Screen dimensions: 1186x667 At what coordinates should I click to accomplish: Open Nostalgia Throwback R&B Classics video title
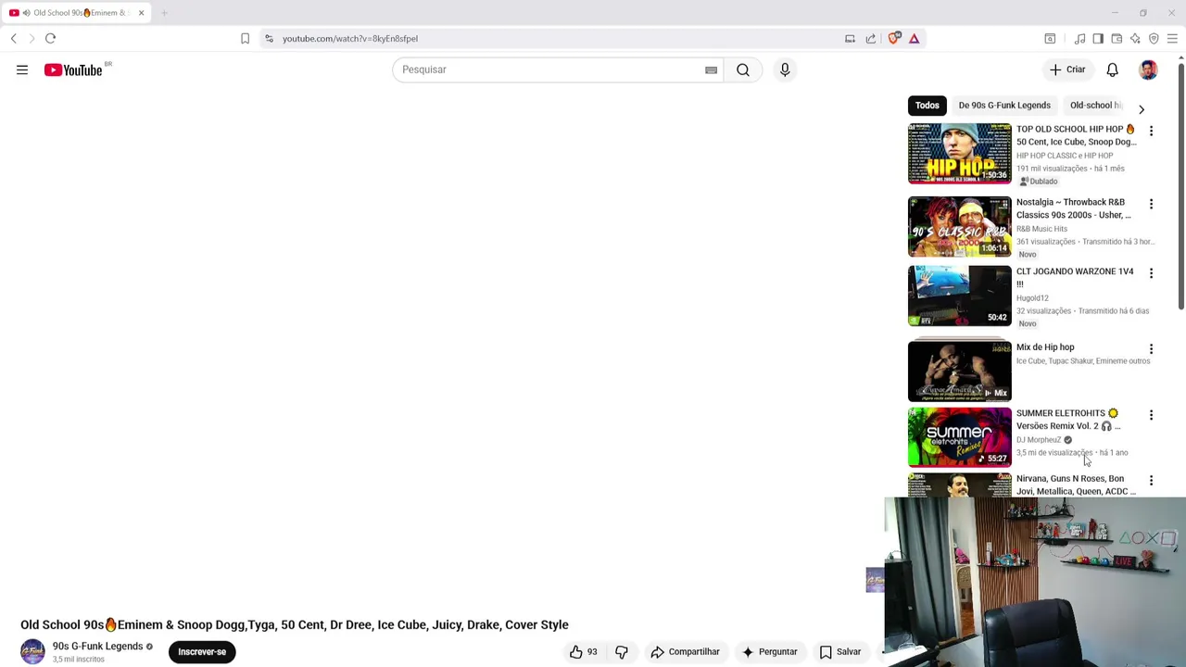(1074, 208)
